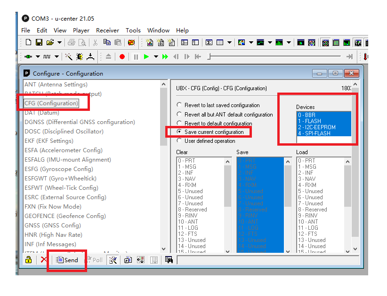Click the baudrate square-wave icon
The width and height of the screenshot is (387, 296).
(47, 57)
